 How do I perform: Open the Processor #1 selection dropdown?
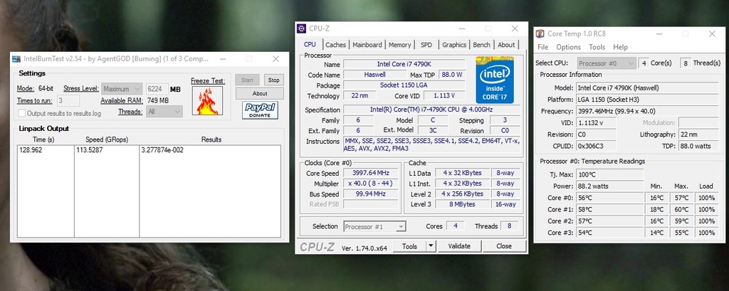point(374,227)
